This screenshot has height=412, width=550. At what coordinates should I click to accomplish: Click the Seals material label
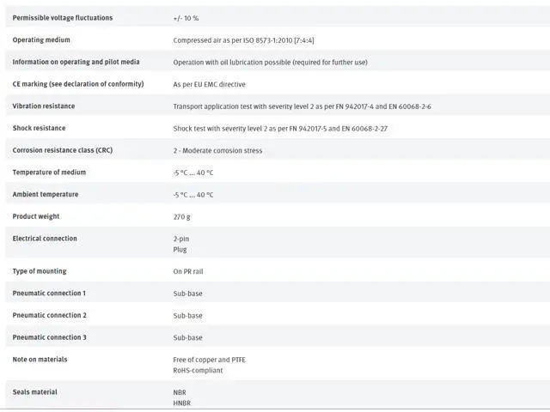34,392
